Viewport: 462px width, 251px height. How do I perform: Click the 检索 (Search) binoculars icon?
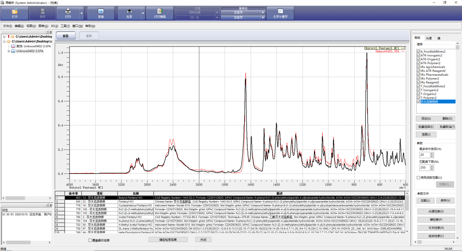click(129, 11)
